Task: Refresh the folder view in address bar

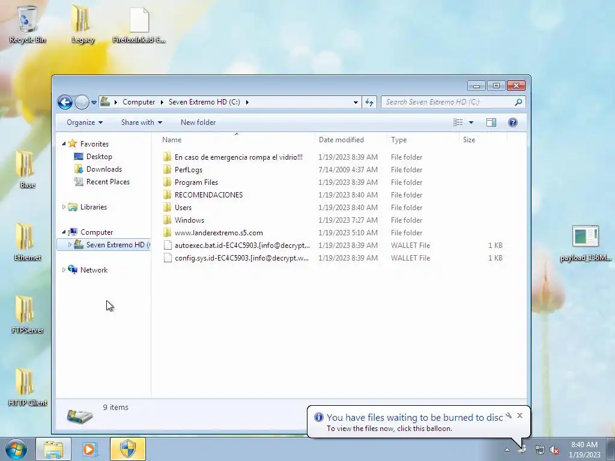Action: click(x=369, y=102)
